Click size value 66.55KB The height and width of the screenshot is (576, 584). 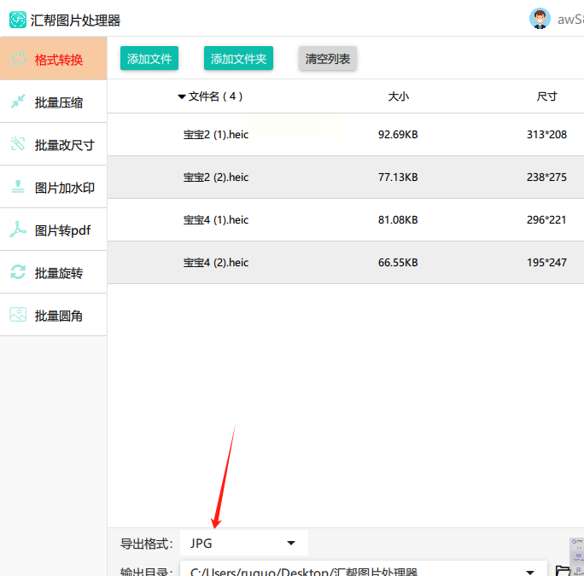(398, 263)
